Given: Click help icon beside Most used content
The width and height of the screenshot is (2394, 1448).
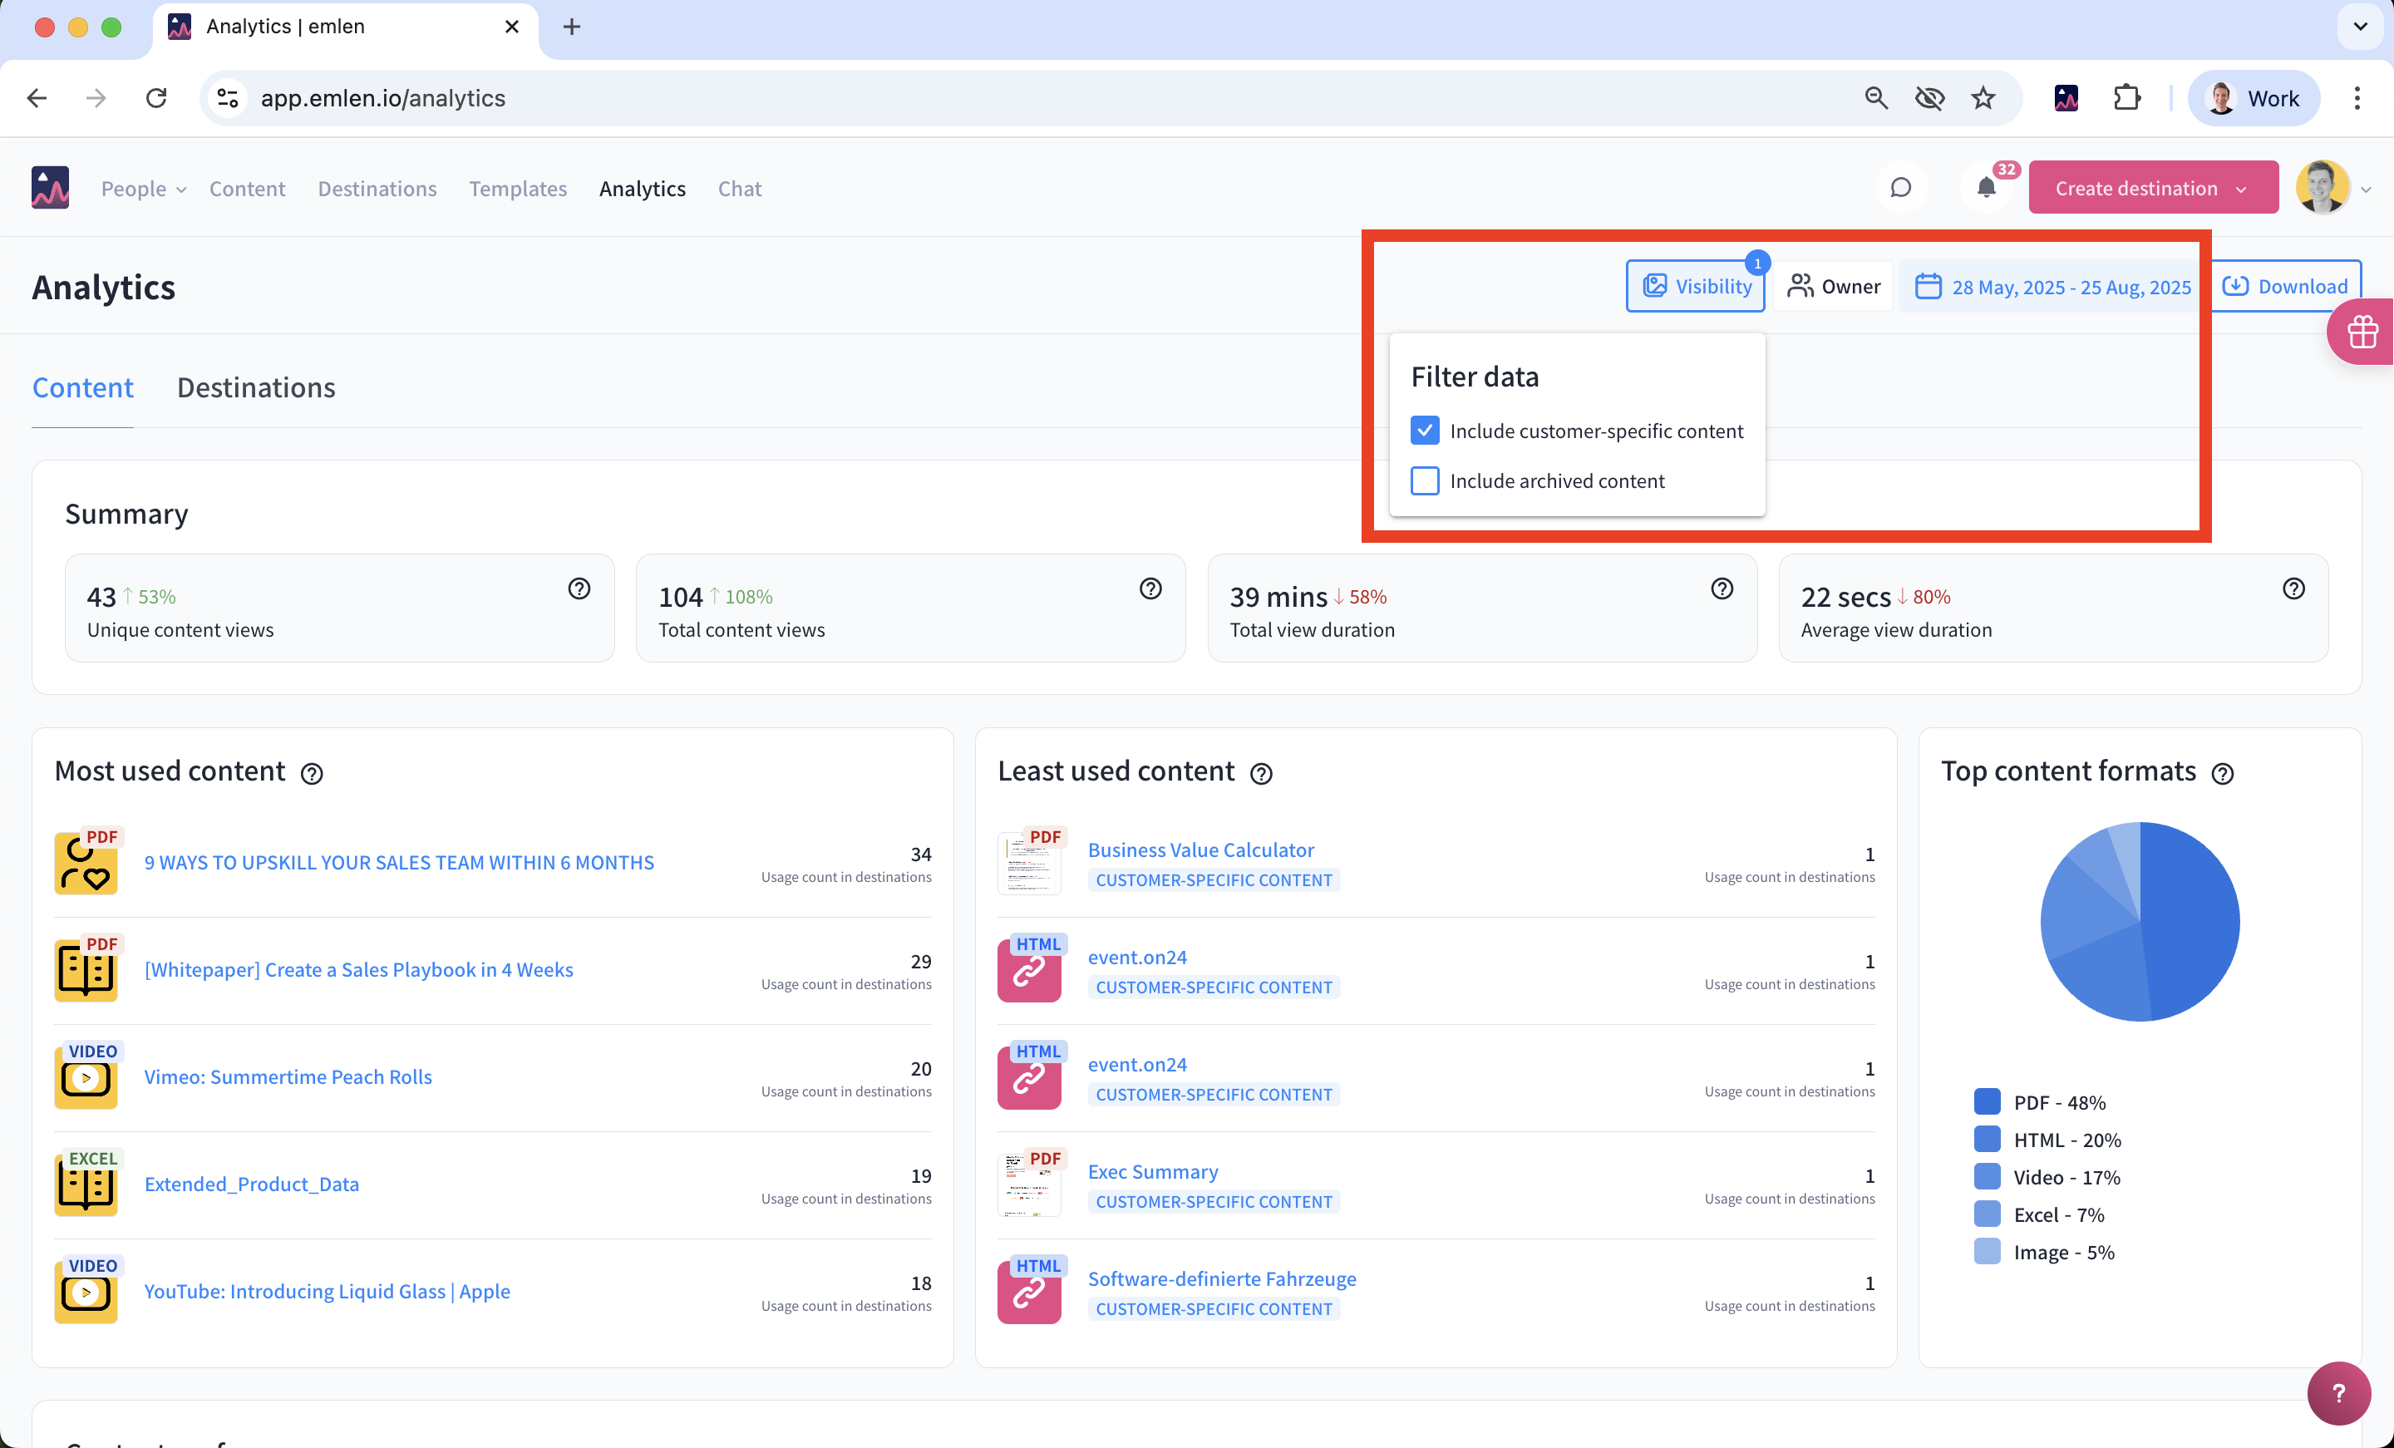Looking at the screenshot, I should point(312,774).
